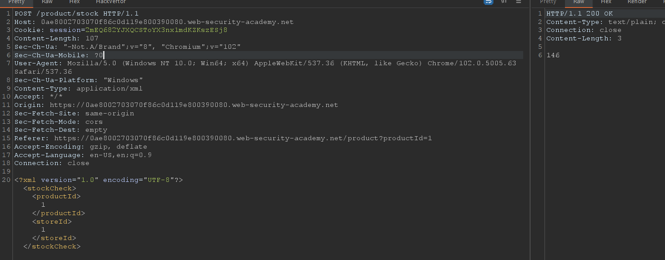
Task: Toggle word wrap in the request editor
Action: point(489,2)
